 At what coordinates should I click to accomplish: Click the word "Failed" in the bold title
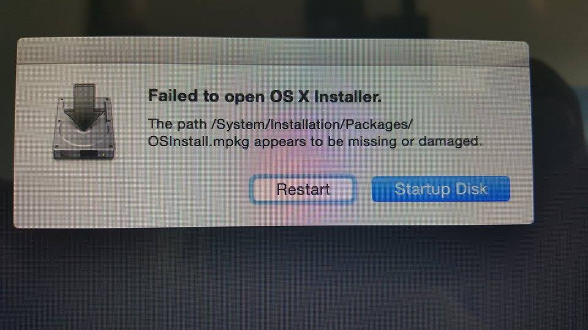173,96
